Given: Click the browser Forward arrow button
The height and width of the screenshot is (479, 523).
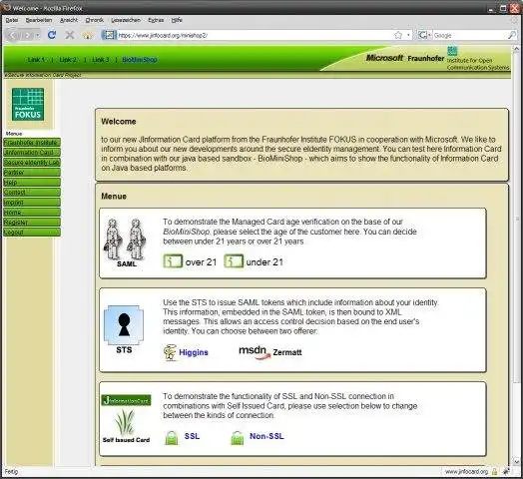Looking at the screenshot, I should [27, 35].
